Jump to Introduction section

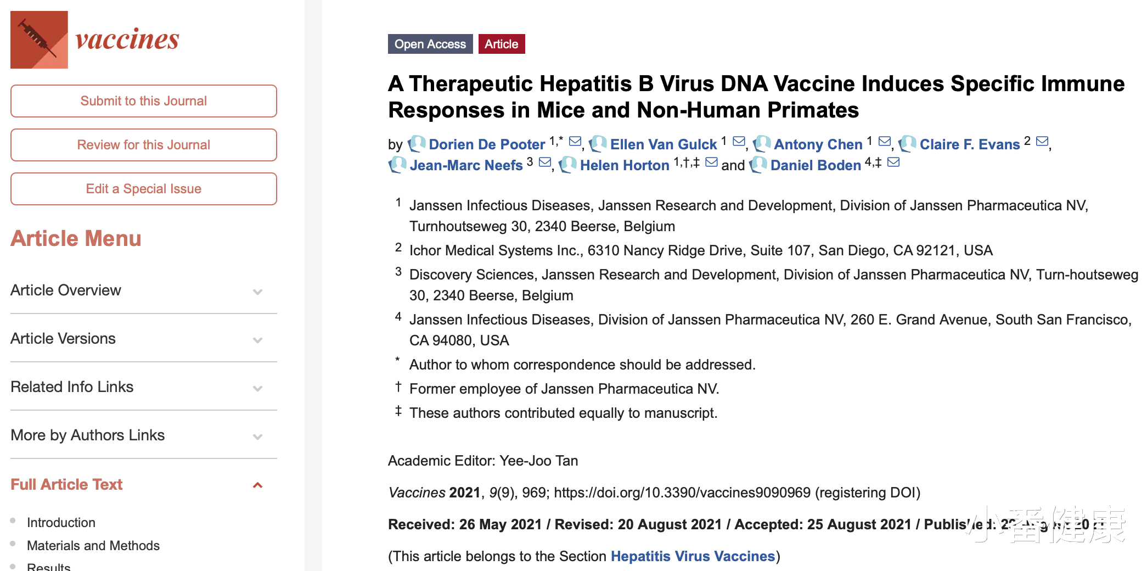pyautogui.click(x=61, y=522)
